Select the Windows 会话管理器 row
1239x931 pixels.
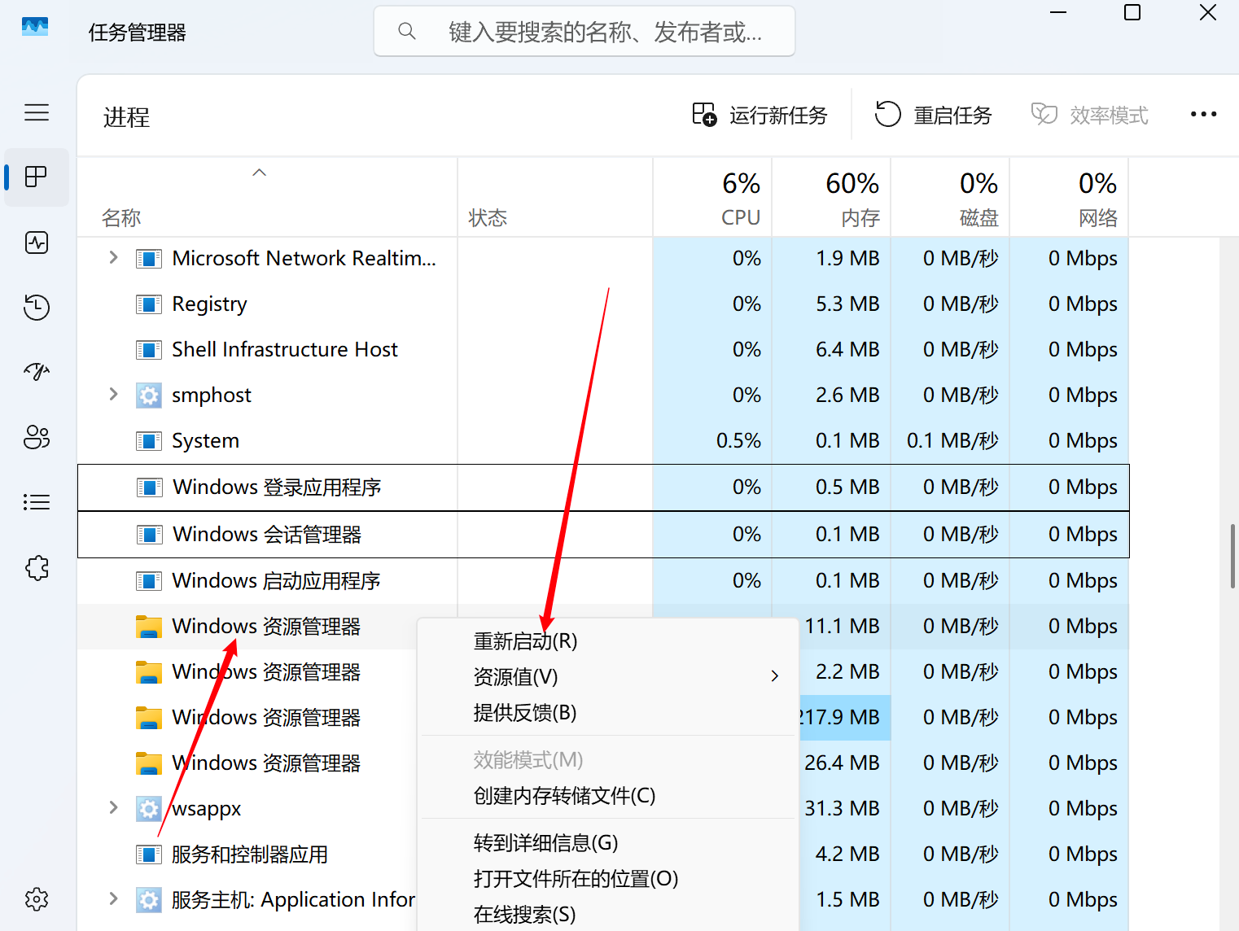603,535
